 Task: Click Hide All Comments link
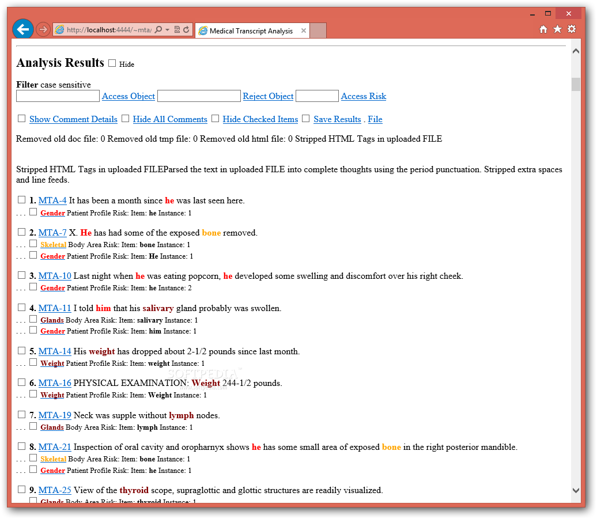[170, 119]
